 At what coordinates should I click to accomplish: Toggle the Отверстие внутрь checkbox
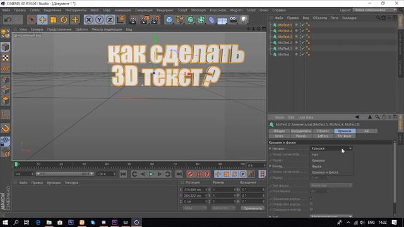311,204
